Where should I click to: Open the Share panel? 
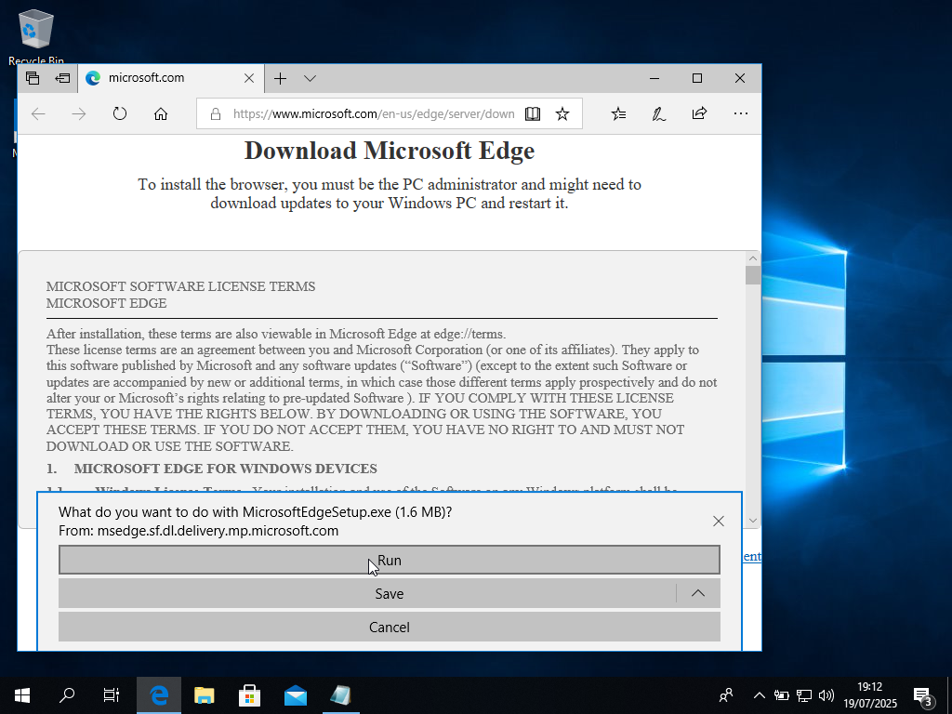coord(696,113)
